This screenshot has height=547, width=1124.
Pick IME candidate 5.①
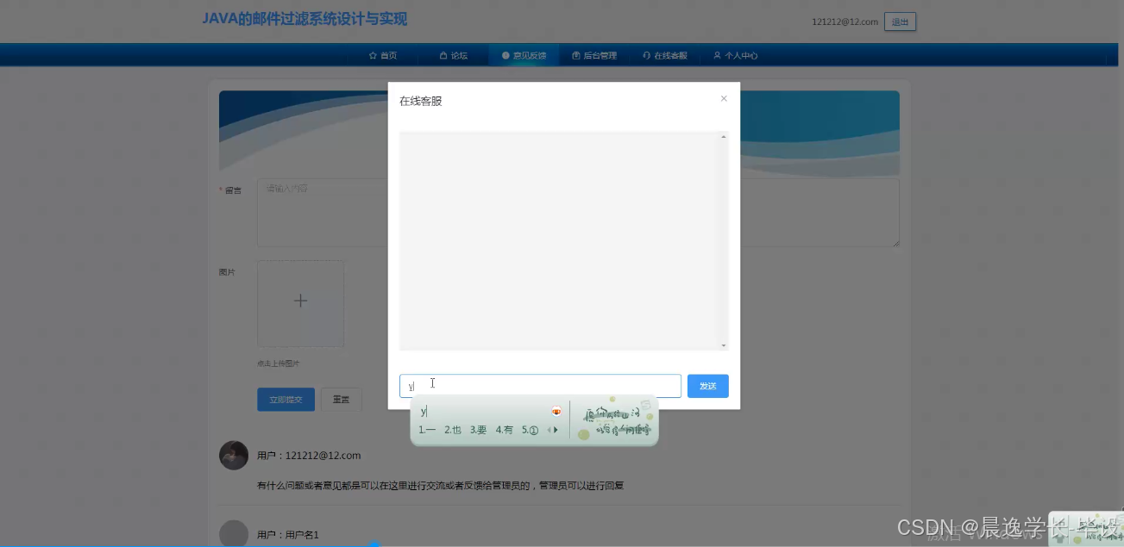pos(531,430)
